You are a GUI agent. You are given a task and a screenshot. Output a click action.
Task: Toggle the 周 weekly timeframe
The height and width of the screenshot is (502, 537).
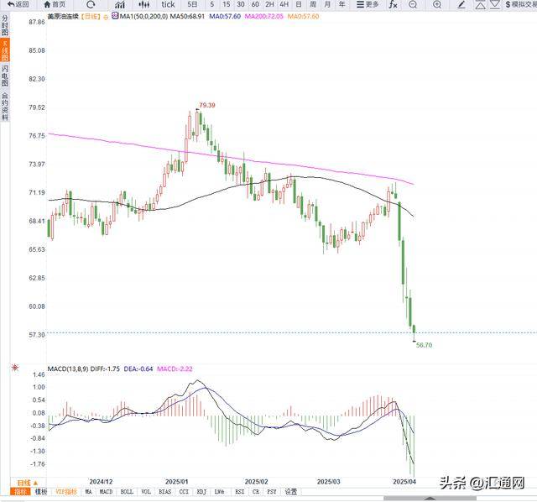(313, 5)
